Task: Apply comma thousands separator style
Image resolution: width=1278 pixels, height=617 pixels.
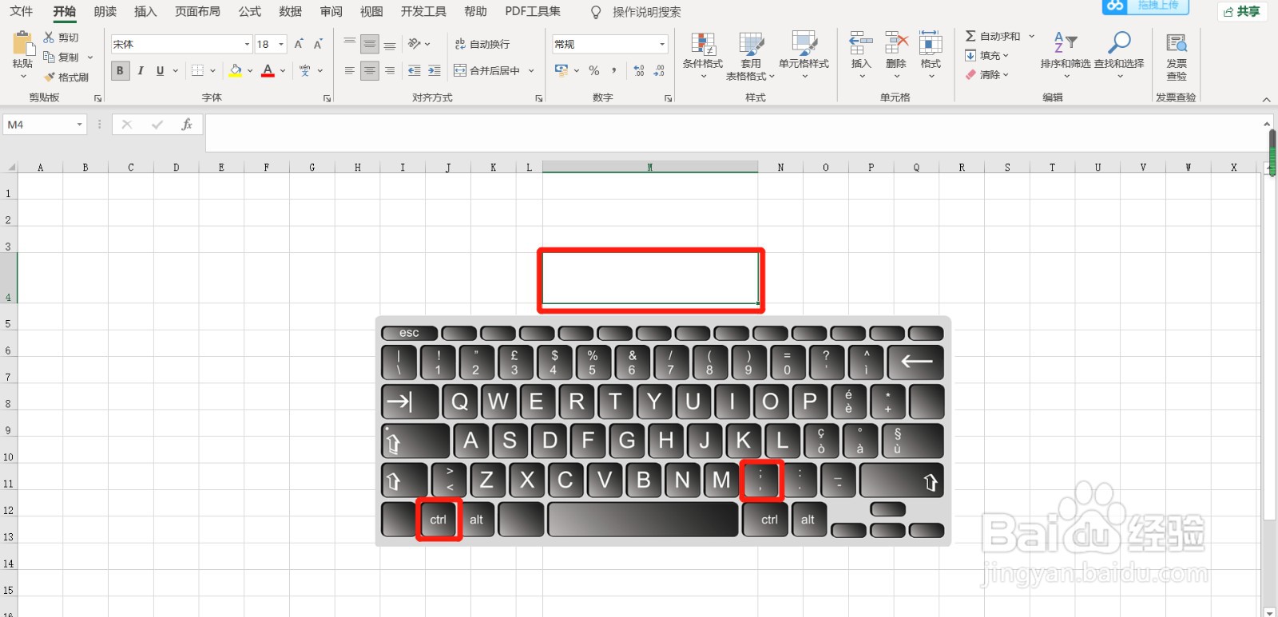Action: pos(613,70)
